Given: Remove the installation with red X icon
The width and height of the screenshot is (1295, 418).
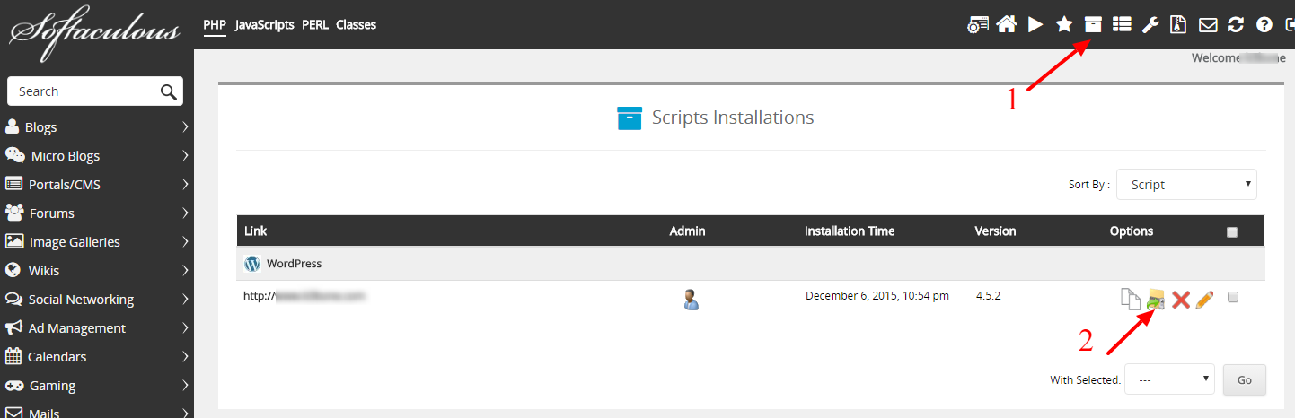Looking at the screenshot, I should point(1181,300).
